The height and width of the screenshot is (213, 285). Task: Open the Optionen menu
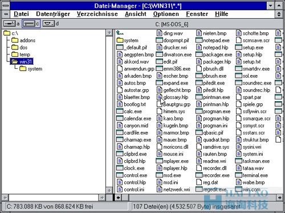[166, 14]
